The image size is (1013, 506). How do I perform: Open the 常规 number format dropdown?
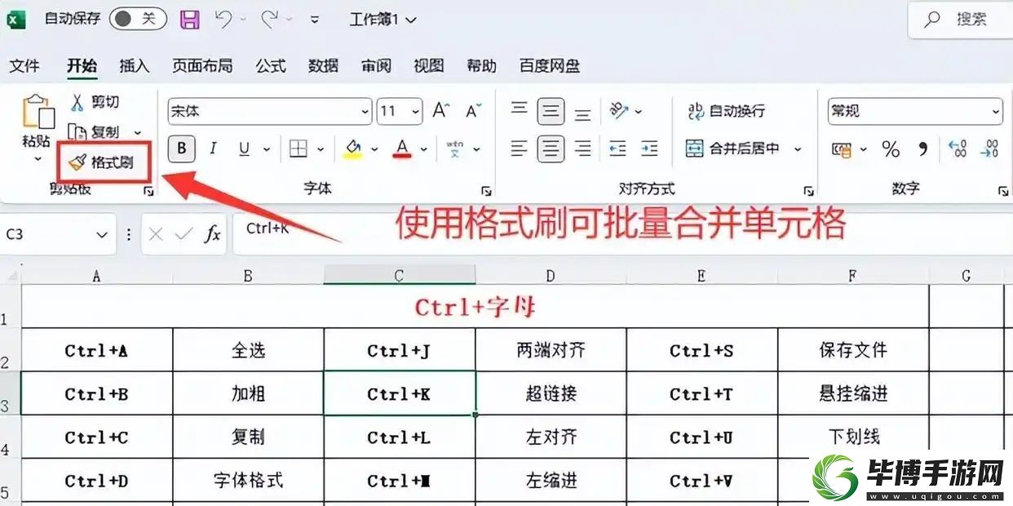pyautogui.click(x=996, y=111)
